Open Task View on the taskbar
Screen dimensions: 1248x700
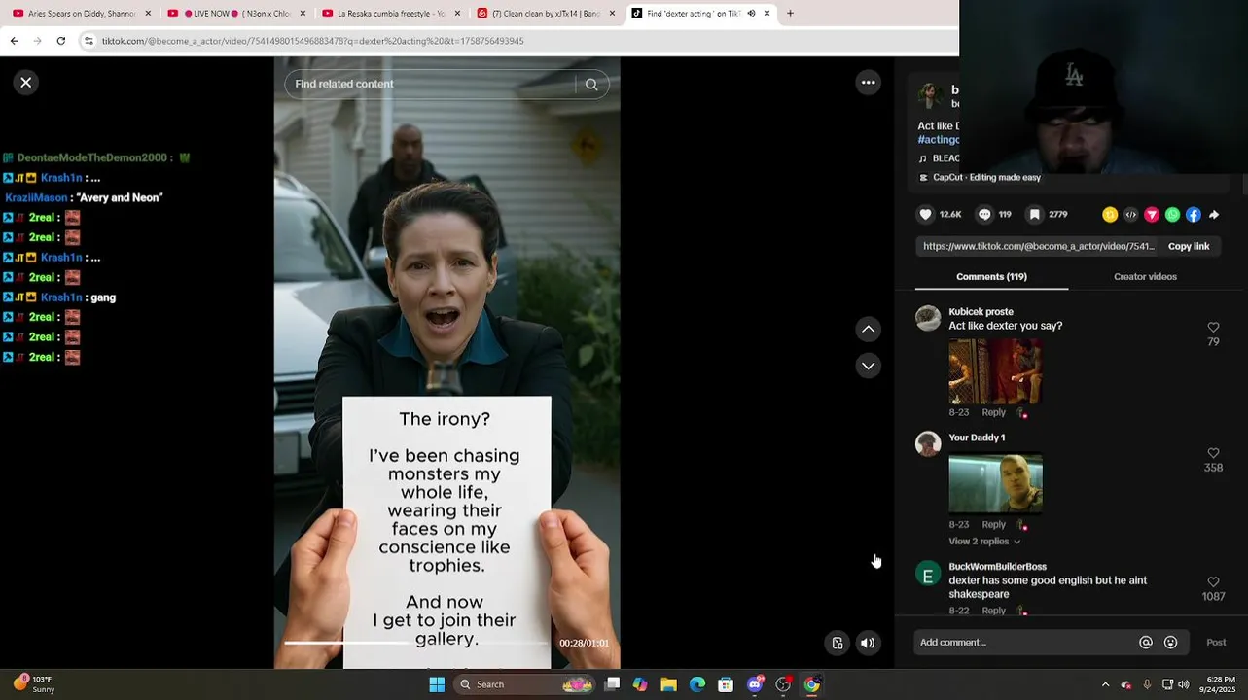tap(612, 684)
